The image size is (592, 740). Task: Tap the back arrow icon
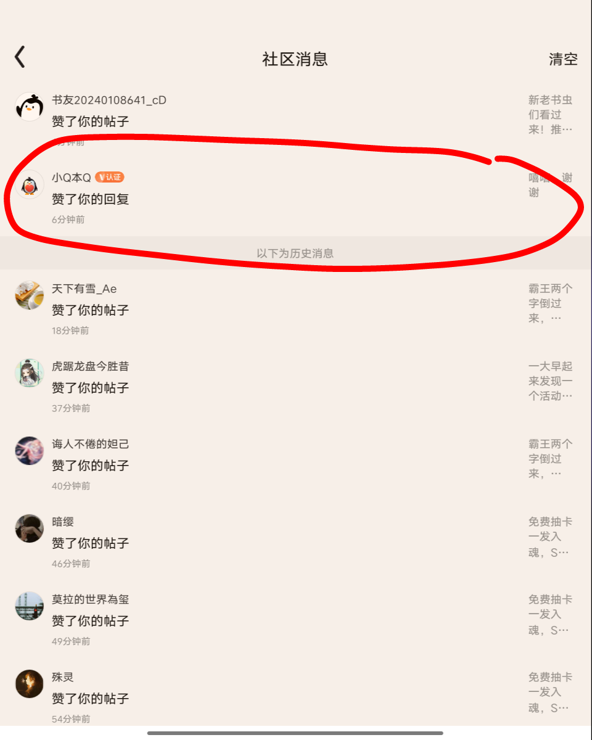coord(20,57)
